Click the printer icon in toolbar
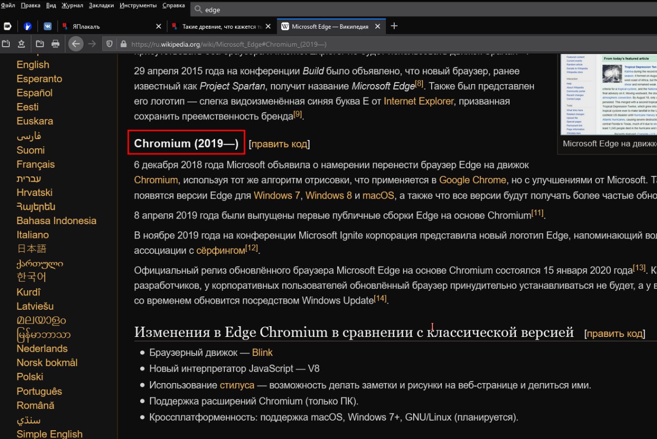The width and height of the screenshot is (657, 439). (x=55, y=44)
